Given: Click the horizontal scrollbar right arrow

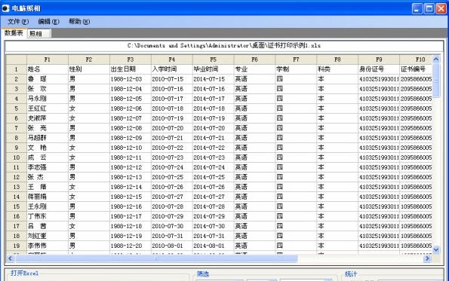Looking at the screenshot, I should 427,258.
